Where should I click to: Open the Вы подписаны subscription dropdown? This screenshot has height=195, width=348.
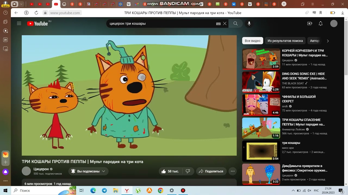point(88,171)
